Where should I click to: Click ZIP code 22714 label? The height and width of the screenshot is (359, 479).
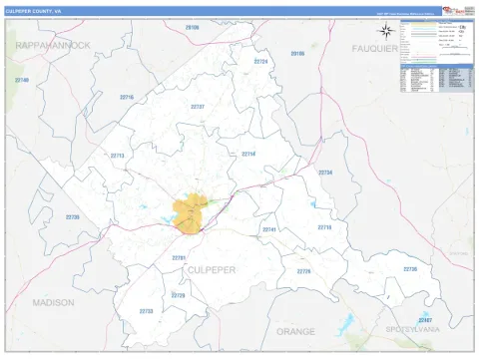pyautogui.click(x=248, y=155)
